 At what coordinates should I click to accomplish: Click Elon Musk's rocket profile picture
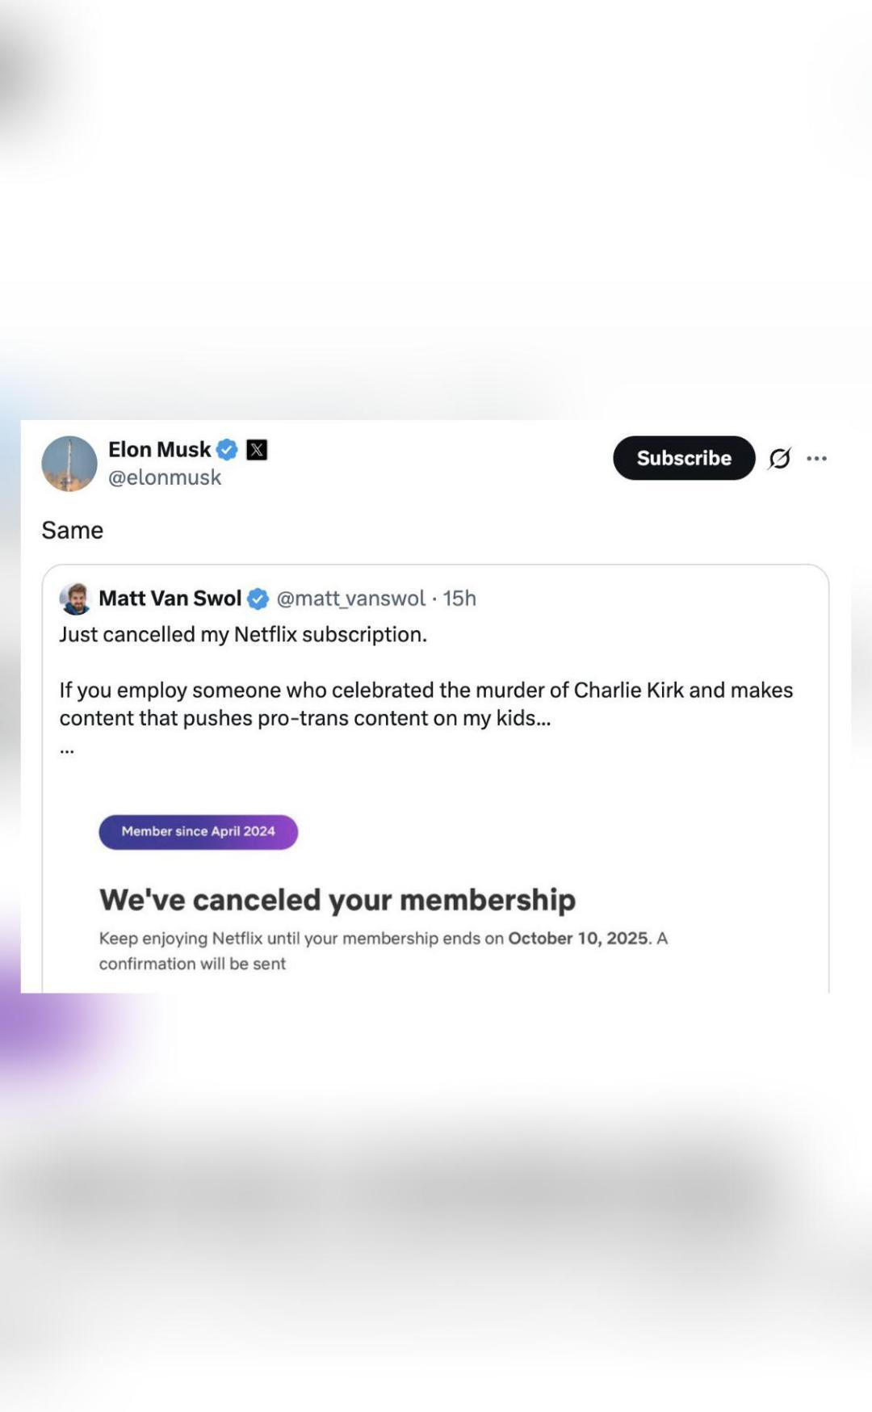(69, 464)
